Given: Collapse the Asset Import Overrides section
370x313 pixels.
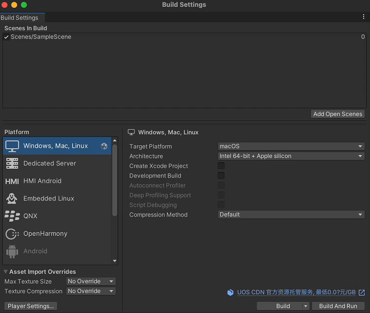Looking at the screenshot, I should pyautogui.click(x=6, y=272).
